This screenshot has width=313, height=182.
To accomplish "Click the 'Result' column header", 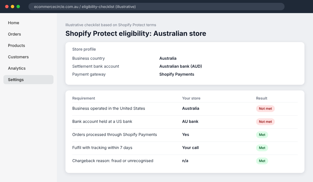I will tap(262, 98).
